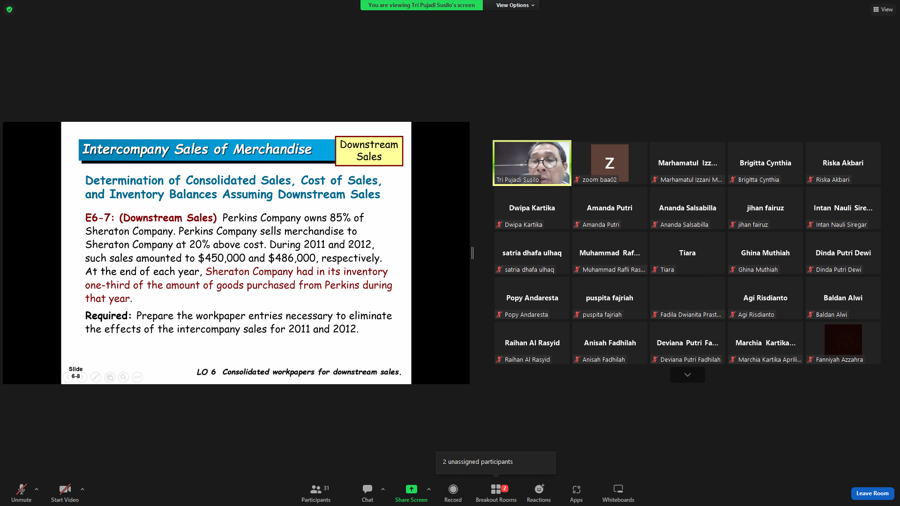Click the muted mic icon beside Riska Akbari
The image size is (900, 506).
(810, 180)
